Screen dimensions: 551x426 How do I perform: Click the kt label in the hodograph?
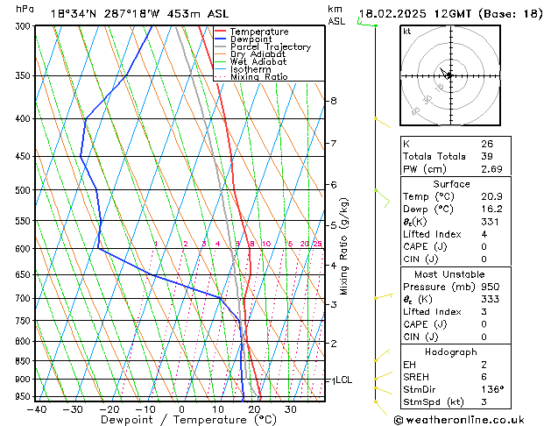coord(407,32)
